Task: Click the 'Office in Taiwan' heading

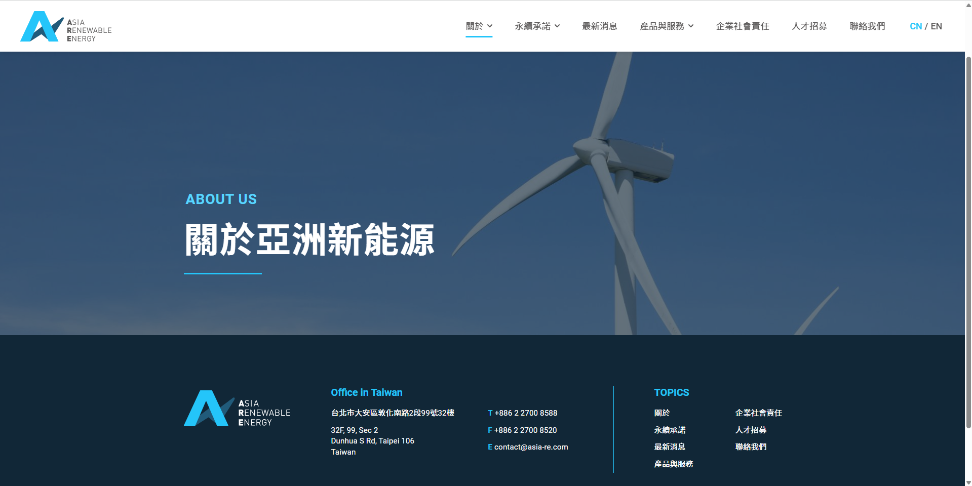Action: [367, 392]
